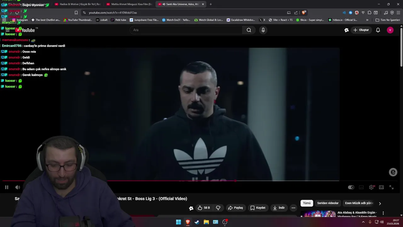Open YouTube notifications bell
403x227 pixels.
(x=378, y=30)
